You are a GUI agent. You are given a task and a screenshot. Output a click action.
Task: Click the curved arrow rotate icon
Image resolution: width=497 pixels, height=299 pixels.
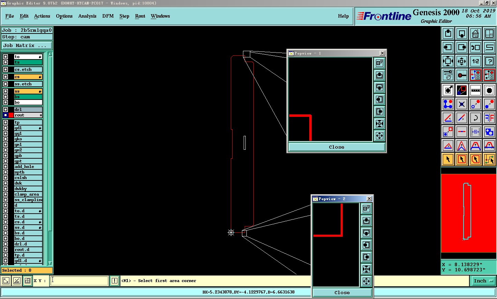coord(476,118)
